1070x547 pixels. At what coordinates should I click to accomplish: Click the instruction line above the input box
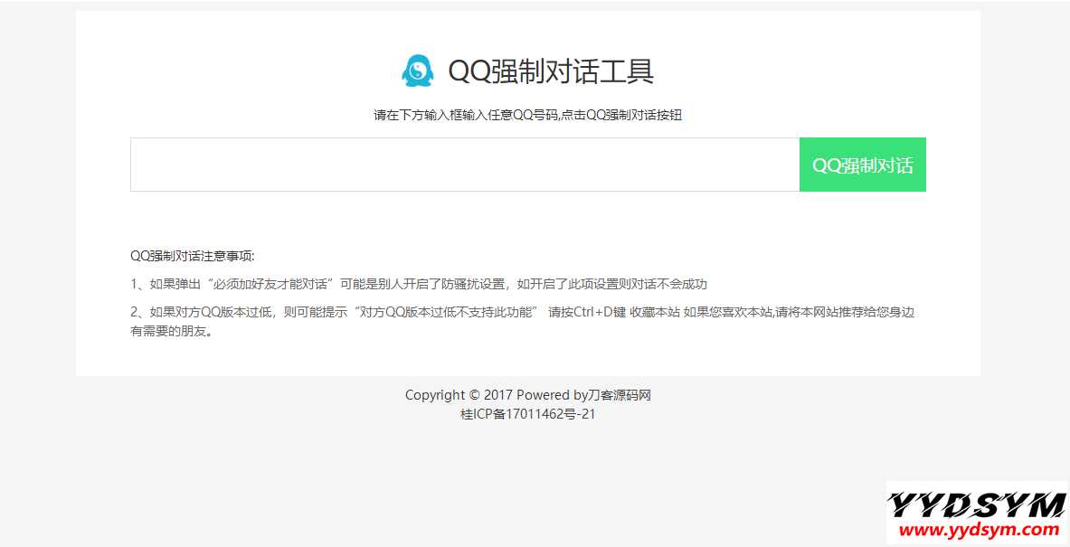527,115
